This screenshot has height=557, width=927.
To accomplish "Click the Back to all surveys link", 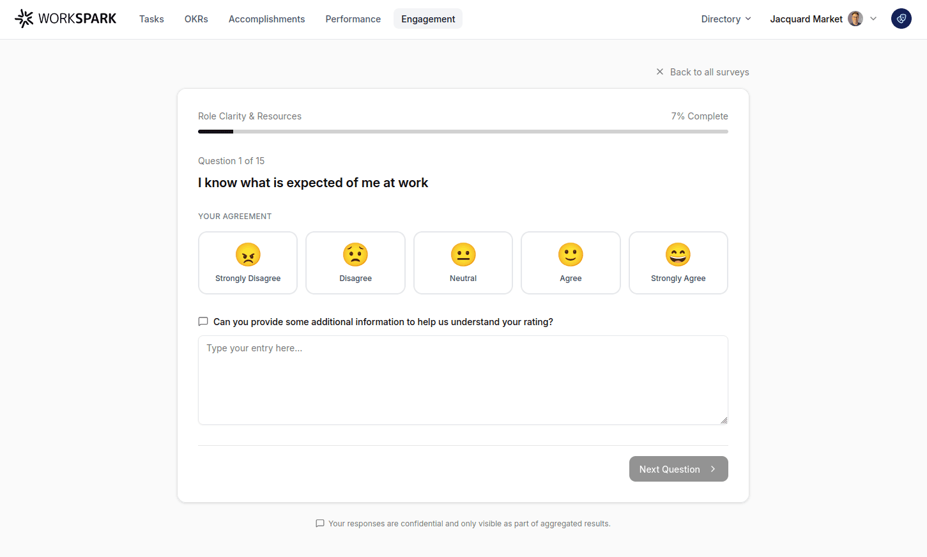I will (x=709, y=72).
